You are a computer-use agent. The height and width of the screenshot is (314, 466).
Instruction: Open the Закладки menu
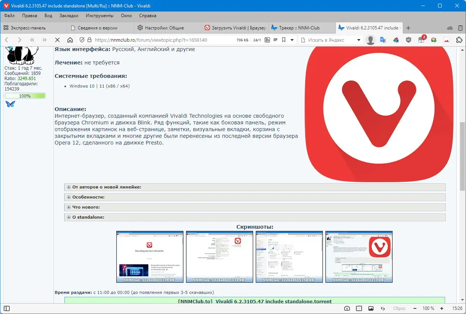69,16
